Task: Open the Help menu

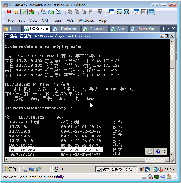Action: tap(102, 20)
